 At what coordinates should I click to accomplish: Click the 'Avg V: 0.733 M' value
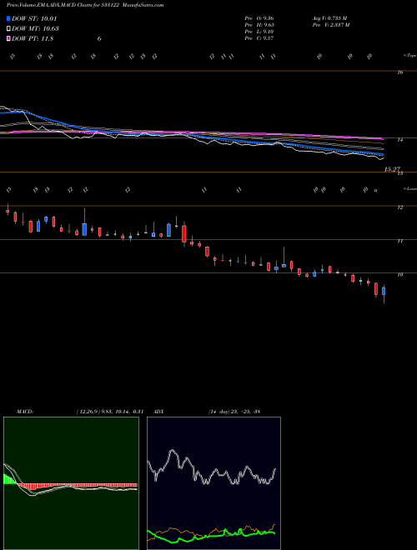tap(329, 17)
